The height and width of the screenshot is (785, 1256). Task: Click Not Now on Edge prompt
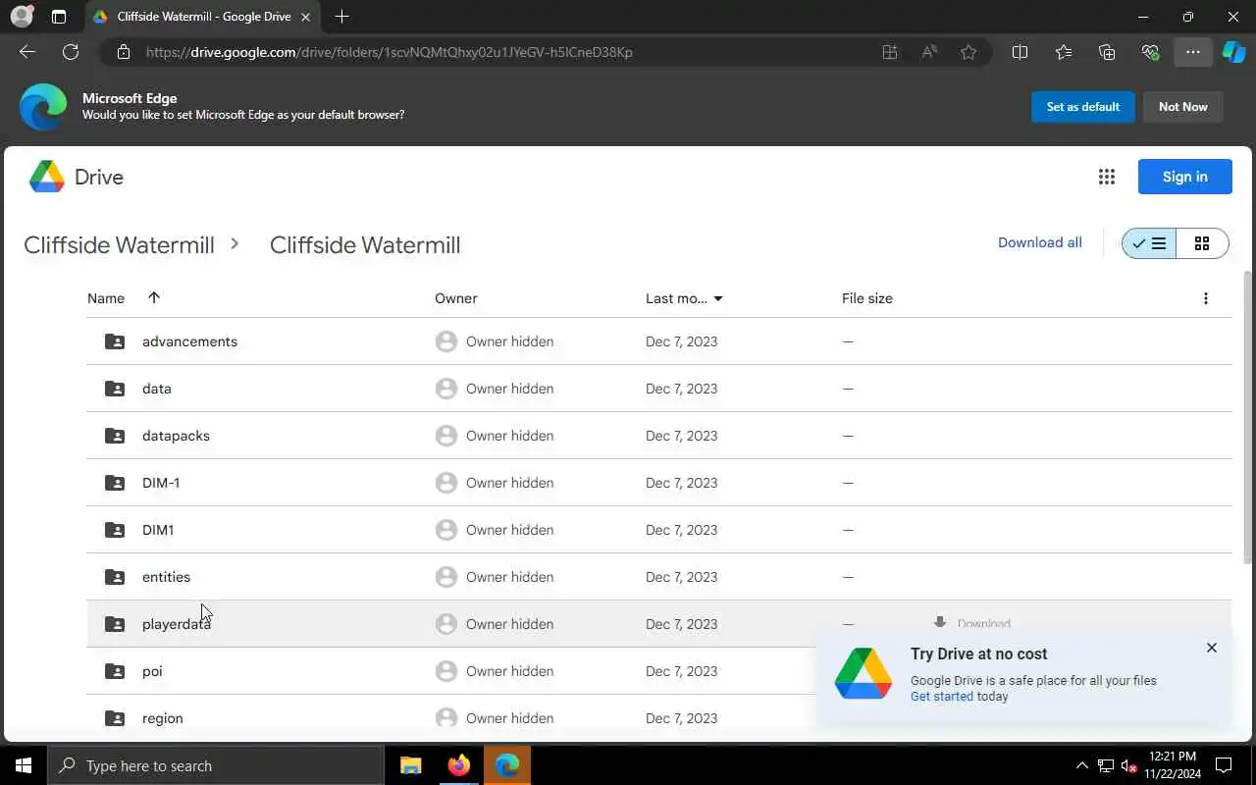(1183, 107)
